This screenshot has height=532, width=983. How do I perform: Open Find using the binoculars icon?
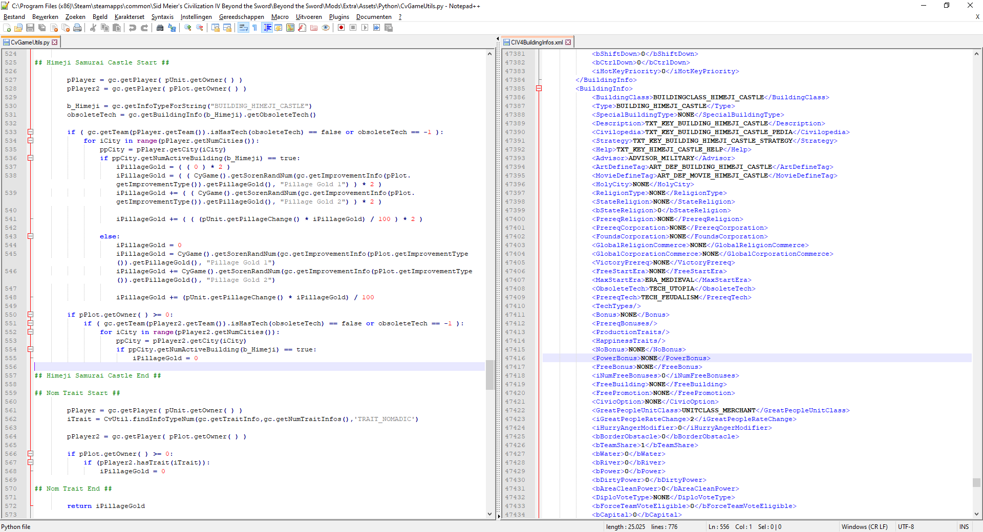coord(160,28)
